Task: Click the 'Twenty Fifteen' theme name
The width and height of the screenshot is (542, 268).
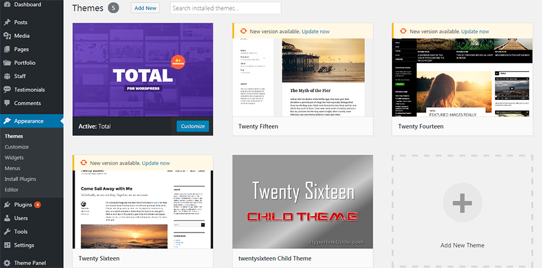Action: (x=258, y=126)
